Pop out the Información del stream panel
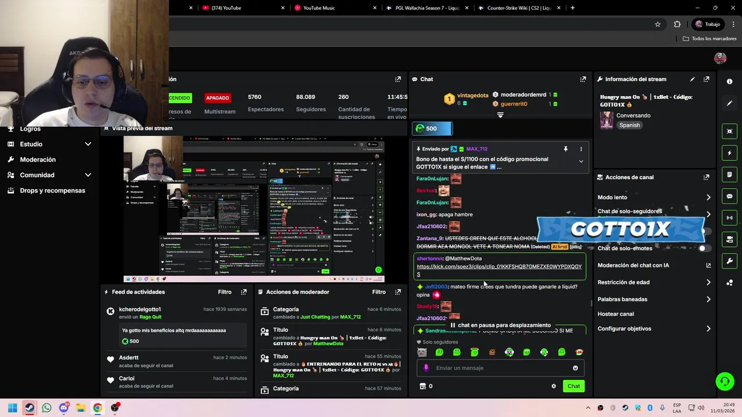The height and width of the screenshot is (417, 742). 706,79
